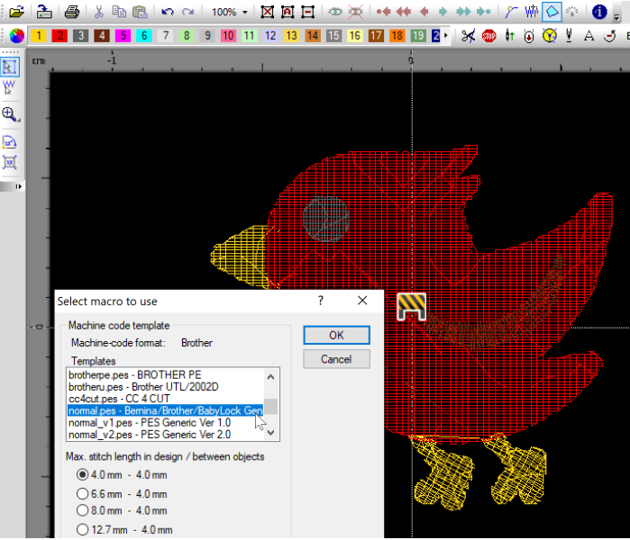
Task: Undo the last action
Action: coord(168,12)
